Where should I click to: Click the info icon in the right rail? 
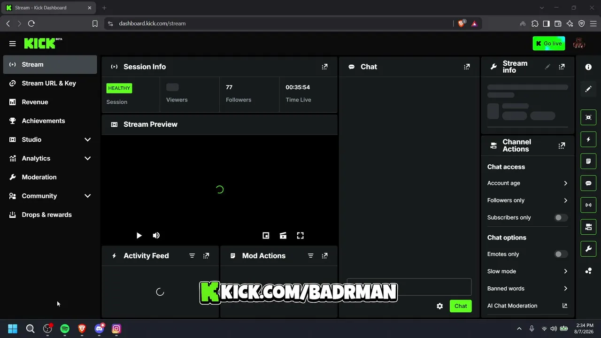pos(588,67)
